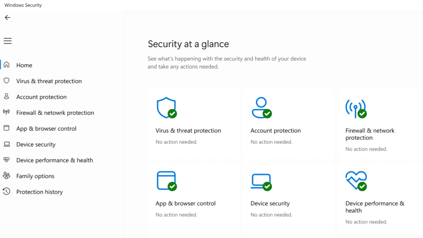Click 'No action needed.' under Account protection tile
The height and width of the screenshot is (238, 423).
271,142
